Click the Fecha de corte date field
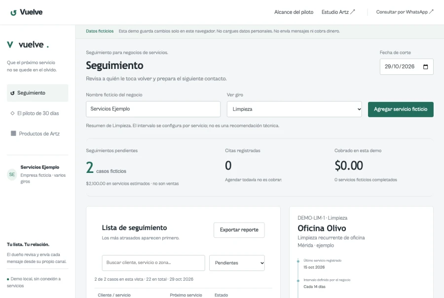444x298 pixels. [x=407, y=66]
